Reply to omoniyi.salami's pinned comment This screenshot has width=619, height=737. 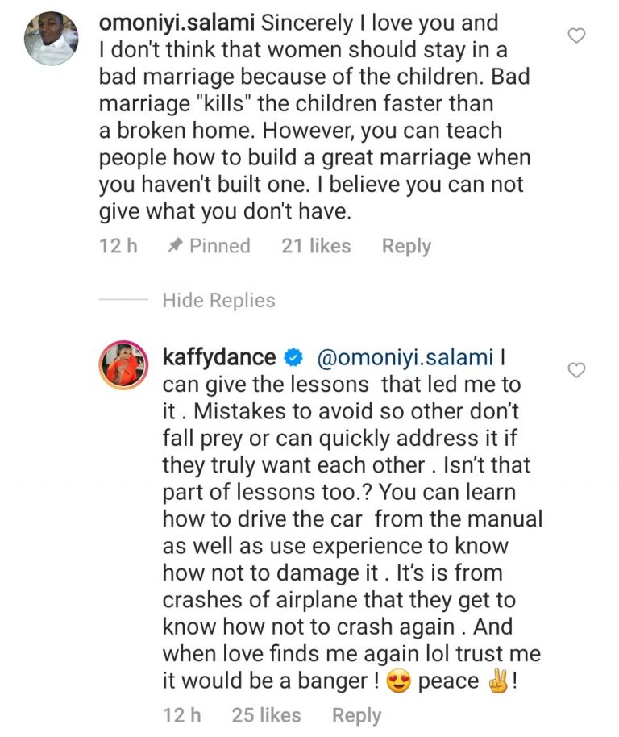[x=406, y=246]
